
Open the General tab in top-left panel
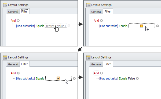click(13, 12)
